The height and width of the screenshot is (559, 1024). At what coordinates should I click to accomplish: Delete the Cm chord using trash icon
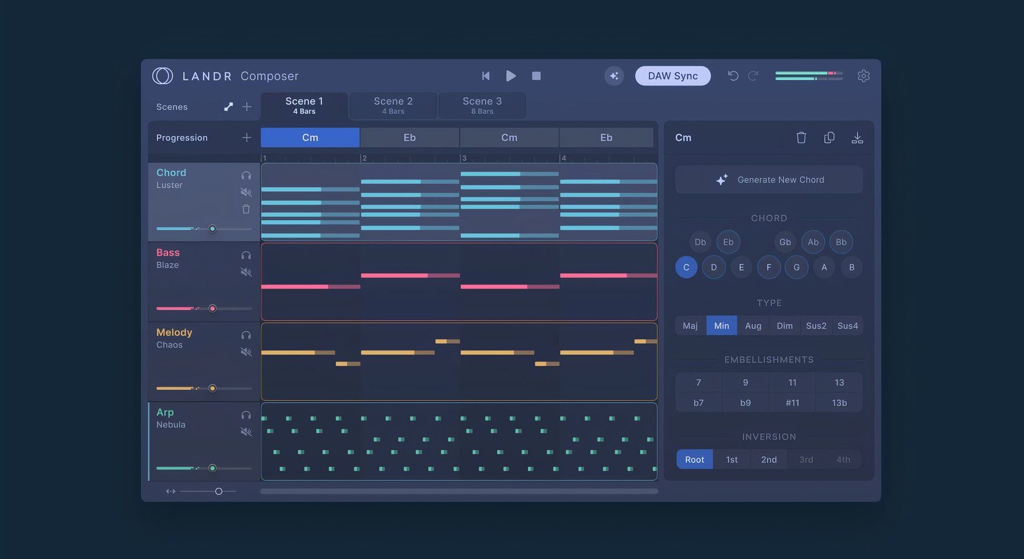tap(801, 138)
